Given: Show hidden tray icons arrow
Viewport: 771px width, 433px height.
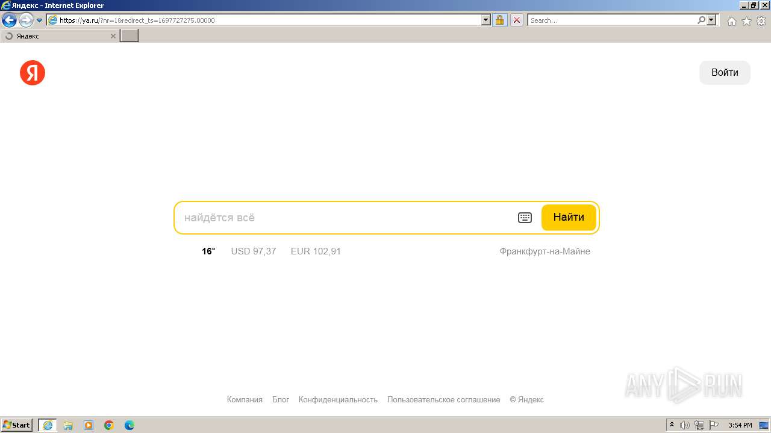Looking at the screenshot, I should coord(672,425).
